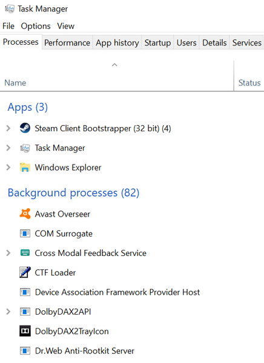This screenshot has width=264, height=363.
Task: Click the Windows Explorer folder icon
Action: pos(25,167)
